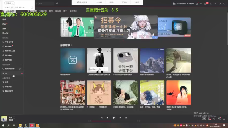Select the 歌手 tab
Image resolution: width=228 pixels, height=128 pixels.
[65, 11]
